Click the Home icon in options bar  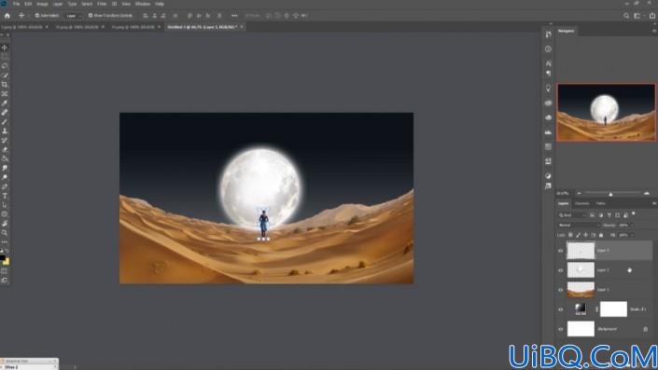tap(7, 16)
